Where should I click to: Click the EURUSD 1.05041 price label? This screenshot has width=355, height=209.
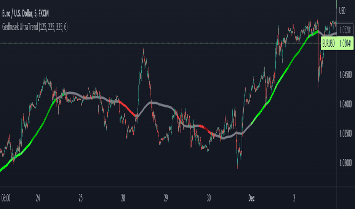click(337, 43)
